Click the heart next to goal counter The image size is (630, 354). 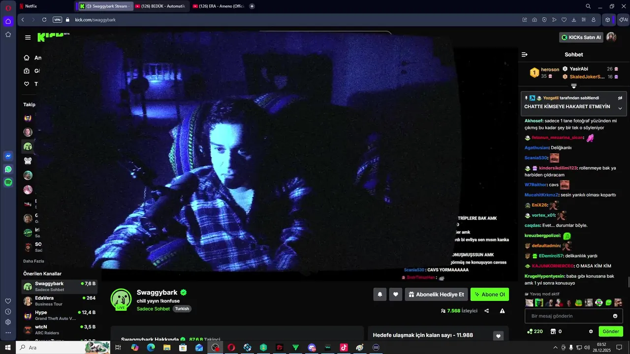click(x=499, y=336)
